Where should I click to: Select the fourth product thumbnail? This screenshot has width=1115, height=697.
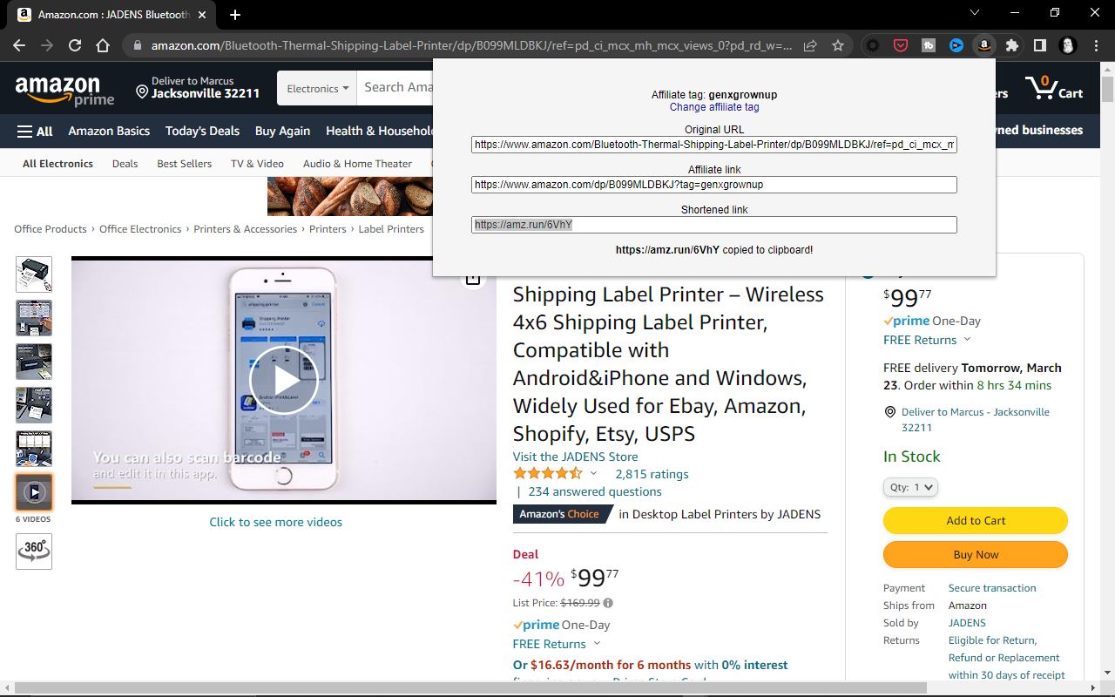[34, 405]
